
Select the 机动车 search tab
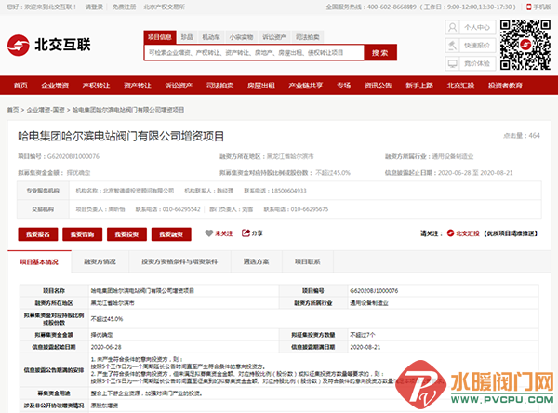(211, 37)
